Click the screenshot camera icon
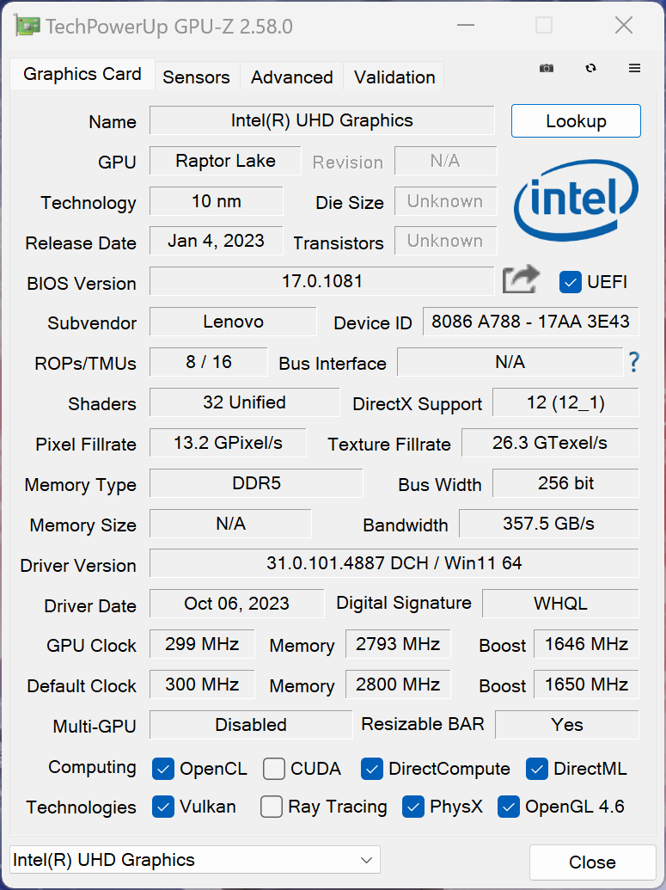The image size is (666, 890). click(547, 68)
